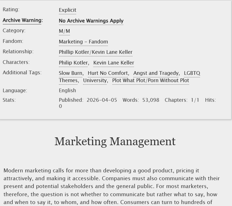Open the Marketing – Fandom tag
This screenshot has width=232, height=206.
click(83, 42)
